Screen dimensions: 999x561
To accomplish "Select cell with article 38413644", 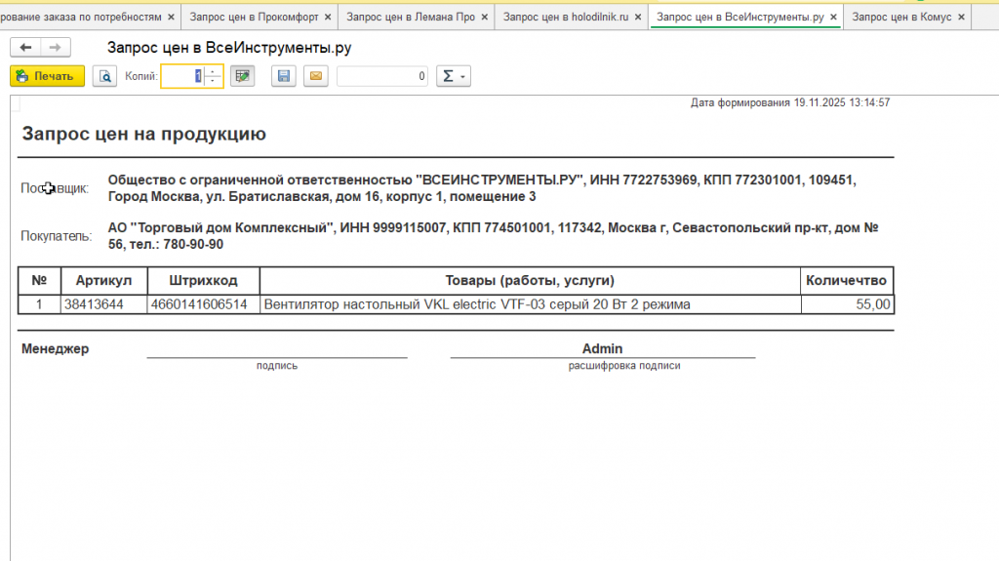I will 103,304.
